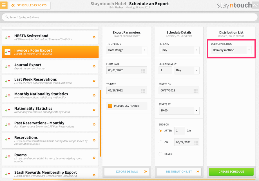Click the To Date field 06/26/2022
Image resolution: width=259 pixels, height=181 pixels.
[x=127, y=91]
